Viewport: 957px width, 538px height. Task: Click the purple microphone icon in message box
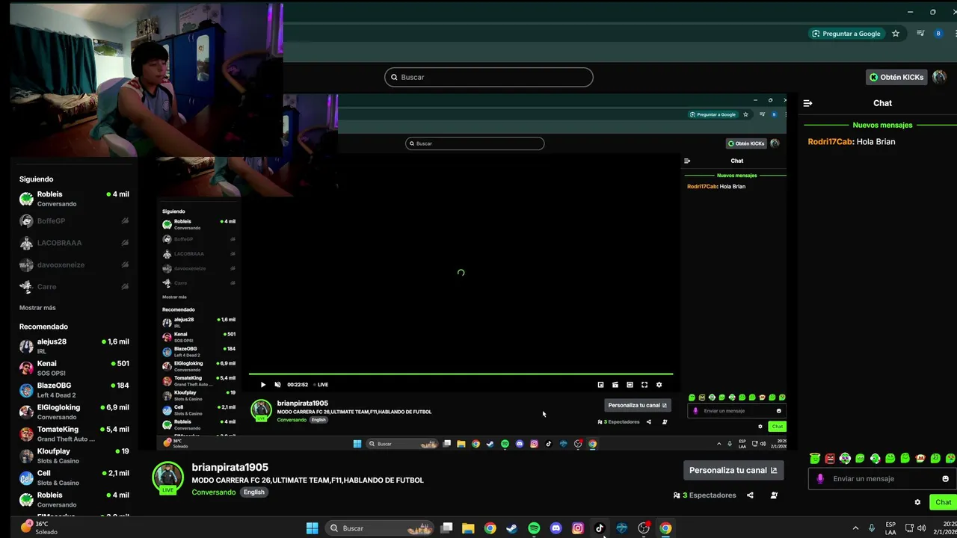click(x=820, y=479)
